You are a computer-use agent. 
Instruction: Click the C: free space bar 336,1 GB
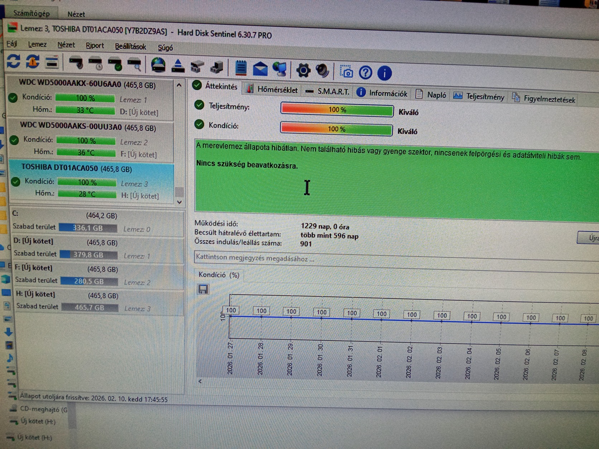88,228
